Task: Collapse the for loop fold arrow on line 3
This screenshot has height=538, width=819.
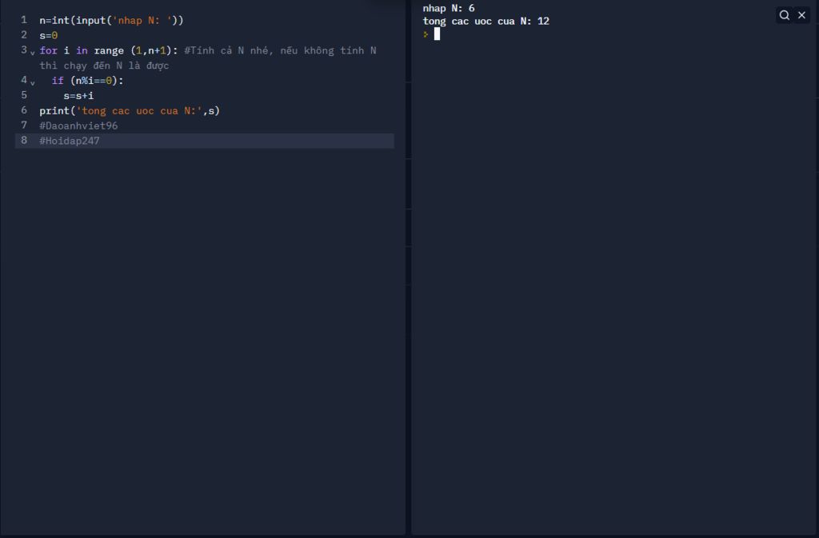Action: click(32, 52)
